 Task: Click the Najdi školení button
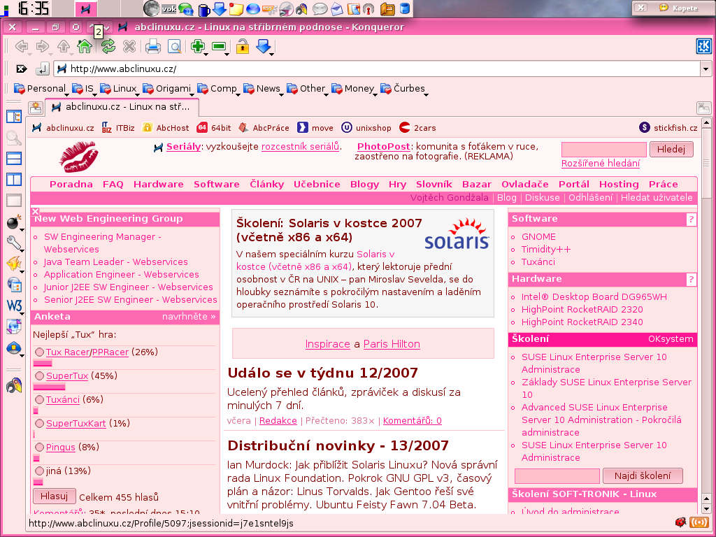tap(643, 475)
